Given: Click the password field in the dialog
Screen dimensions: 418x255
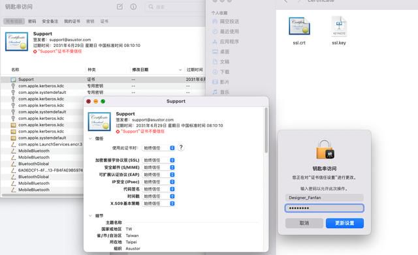Looking at the screenshot, I should (x=324, y=208).
